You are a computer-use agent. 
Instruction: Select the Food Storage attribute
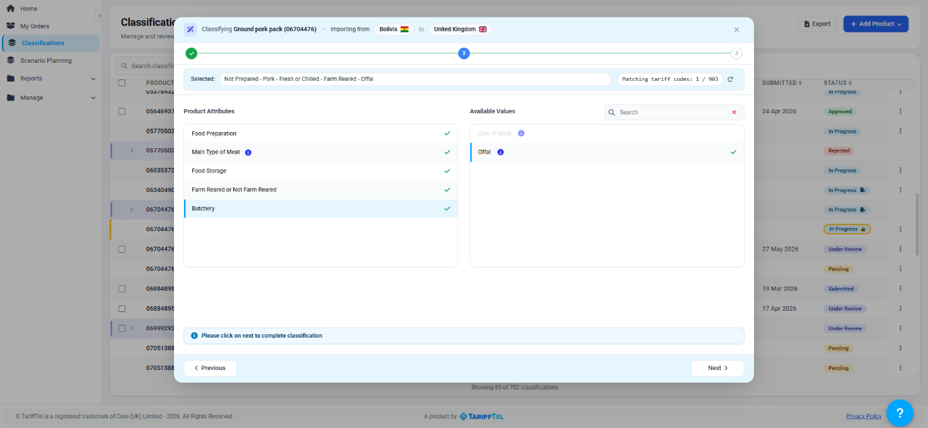[x=321, y=171]
